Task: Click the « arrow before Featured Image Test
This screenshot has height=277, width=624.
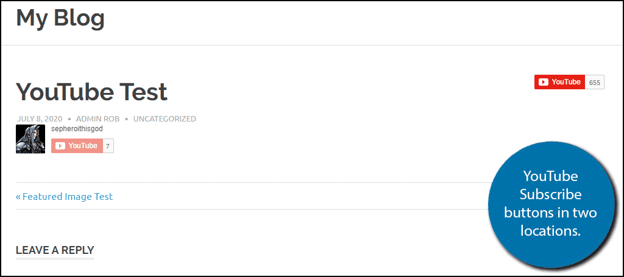Action: [x=18, y=196]
